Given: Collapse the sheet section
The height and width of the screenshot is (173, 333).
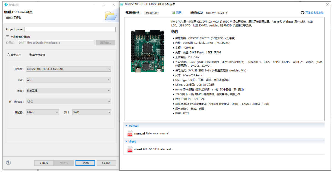Looking at the screenshot, I should [126, 141].
